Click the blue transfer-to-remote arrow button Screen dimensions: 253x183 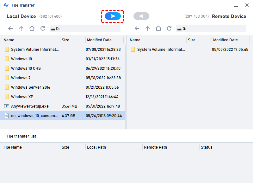tap(113, 16)
